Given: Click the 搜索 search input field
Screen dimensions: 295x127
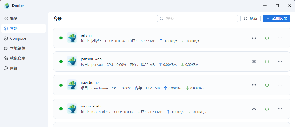Looking at the screenshot, I should tap(198, 19).
